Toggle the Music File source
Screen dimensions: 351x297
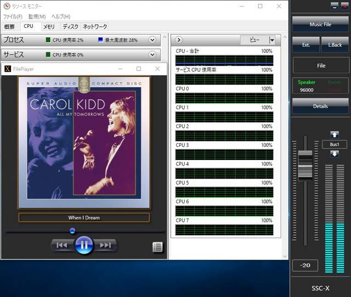(320, 24)
